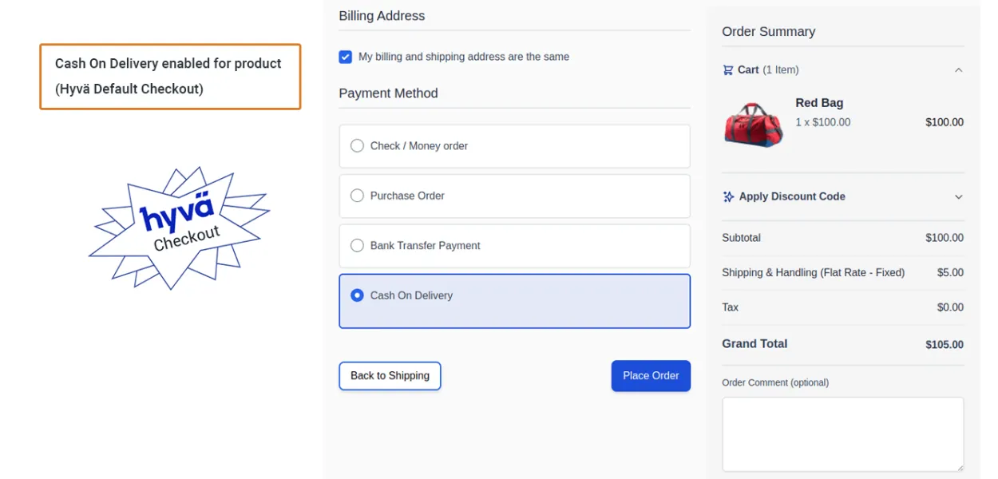Click the discount code sparkle icon
Viewport: 998px width, 479px height.
click(x=728, y=196)
